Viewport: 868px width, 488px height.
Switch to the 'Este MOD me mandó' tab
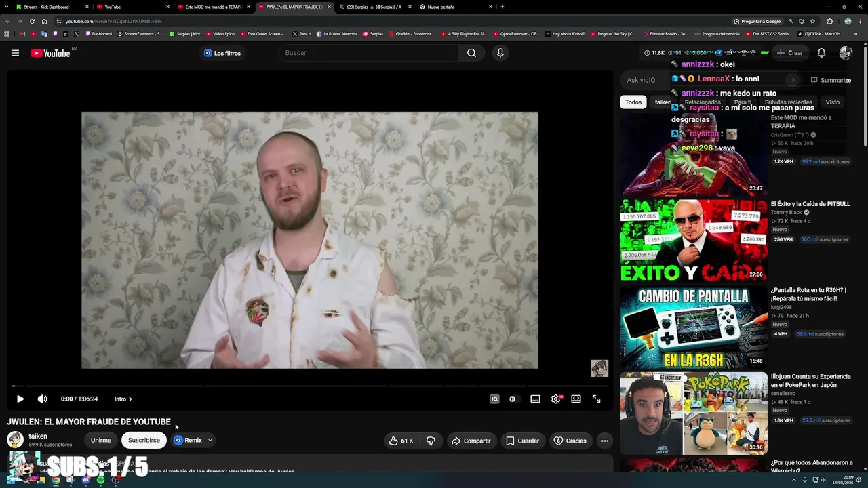tap(214, 7)
